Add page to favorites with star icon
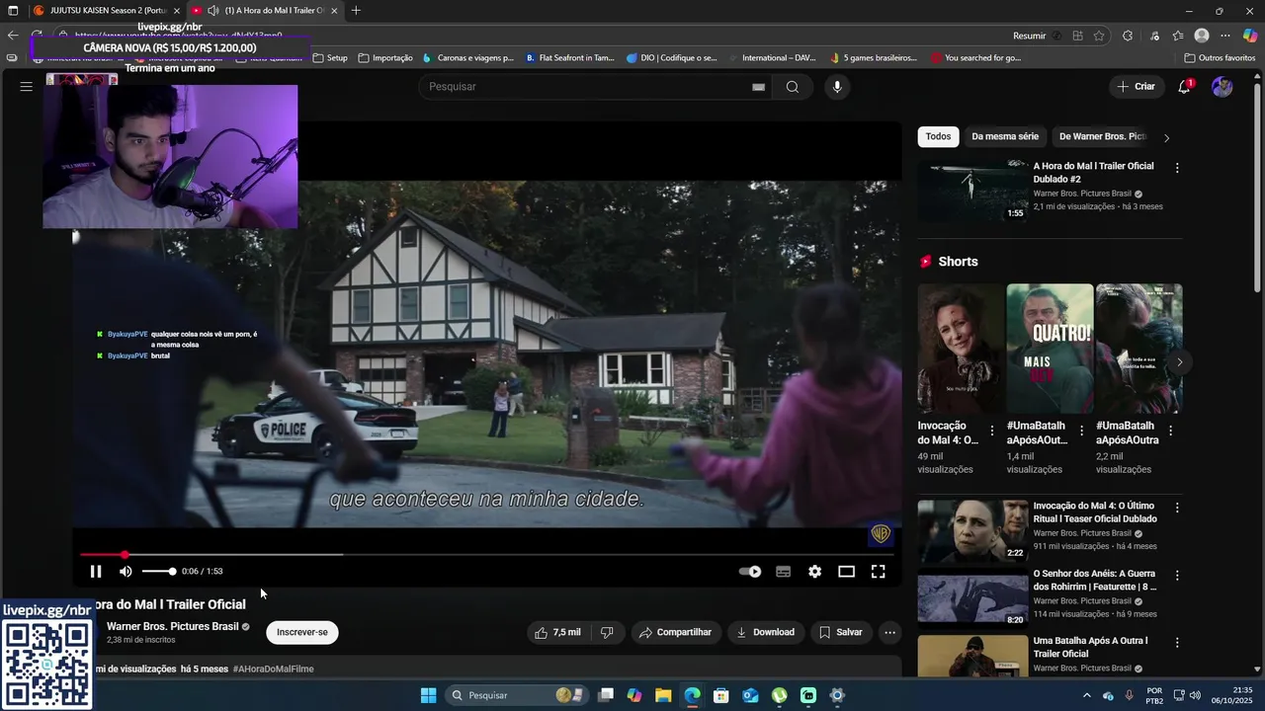This screenshot has width=1265, height=711. point(1099,36)
